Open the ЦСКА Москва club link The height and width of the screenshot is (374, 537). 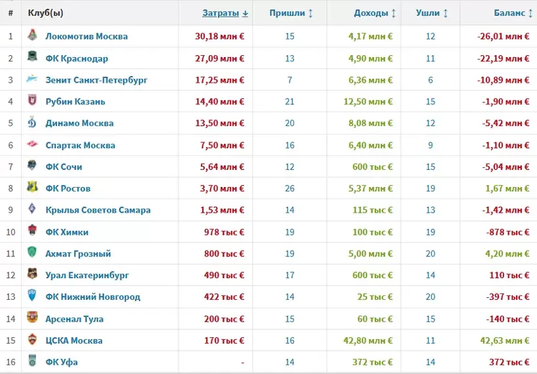click(74, 341)
